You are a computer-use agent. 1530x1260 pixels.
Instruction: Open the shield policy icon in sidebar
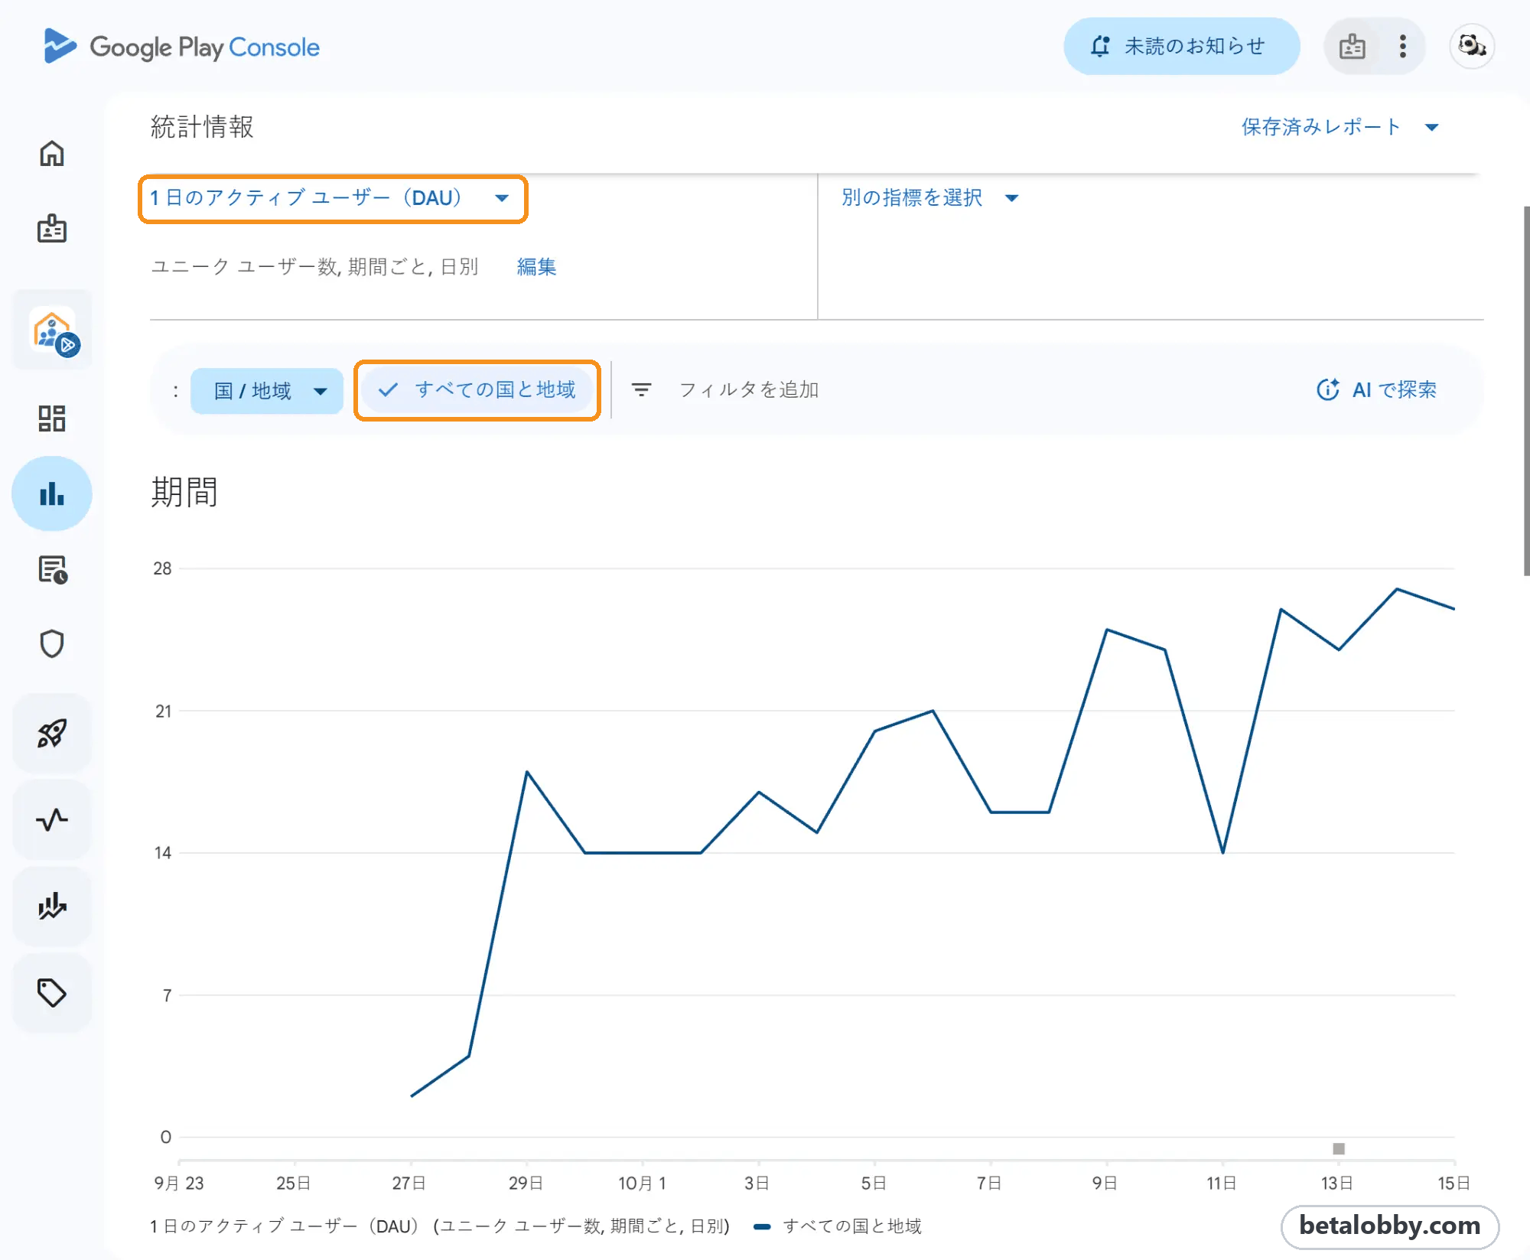point(52,644)
